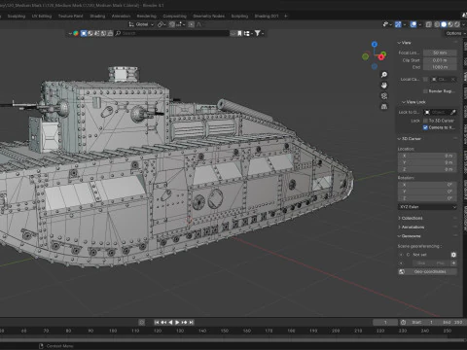The width and height of the screenshot is (467, 350).
Task: Click the colorful editor type icon
Action: tap(76, 33)
